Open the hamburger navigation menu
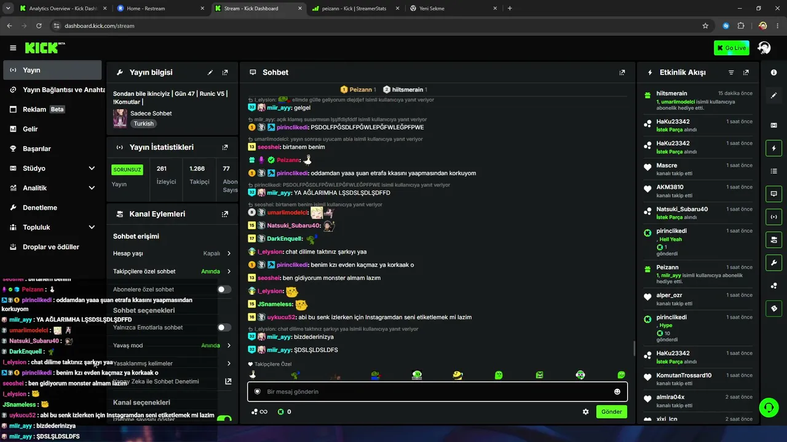 (13, 48)
